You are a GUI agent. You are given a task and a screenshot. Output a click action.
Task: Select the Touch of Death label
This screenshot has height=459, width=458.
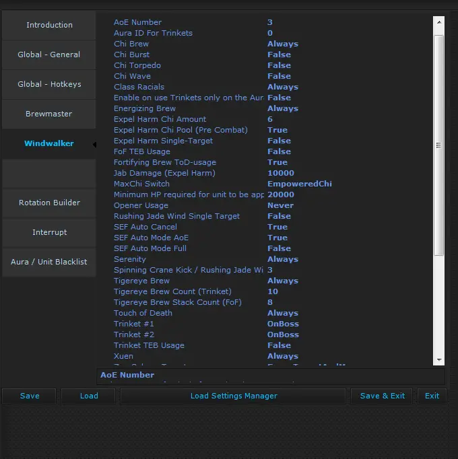143,313
